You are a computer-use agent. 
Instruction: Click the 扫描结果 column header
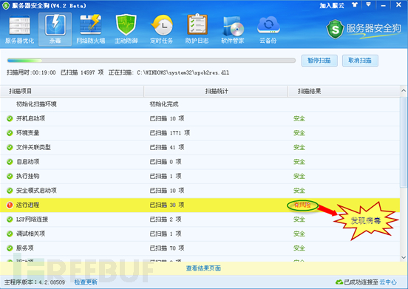click(x=344, y=91)
